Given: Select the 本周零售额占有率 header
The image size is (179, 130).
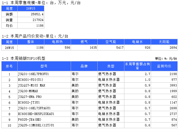Looking at the screenshot, I should point(138,66).
